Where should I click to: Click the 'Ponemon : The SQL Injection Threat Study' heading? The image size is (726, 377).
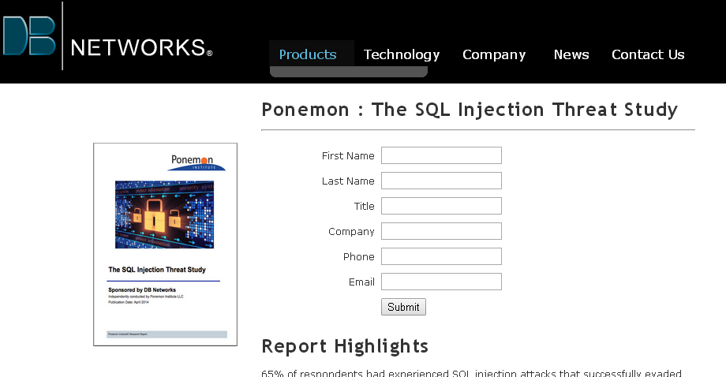(x=470, y=110)
